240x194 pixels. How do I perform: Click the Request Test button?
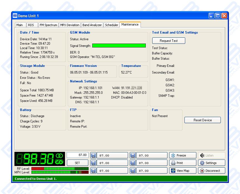pyautogui.click(x=169, y=41)
